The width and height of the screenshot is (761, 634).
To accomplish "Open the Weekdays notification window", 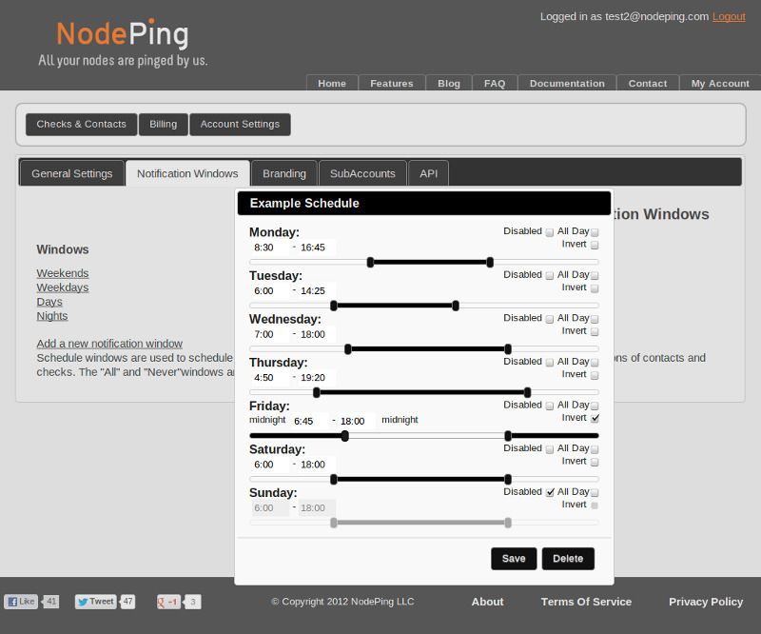I will tap(62, 287).
